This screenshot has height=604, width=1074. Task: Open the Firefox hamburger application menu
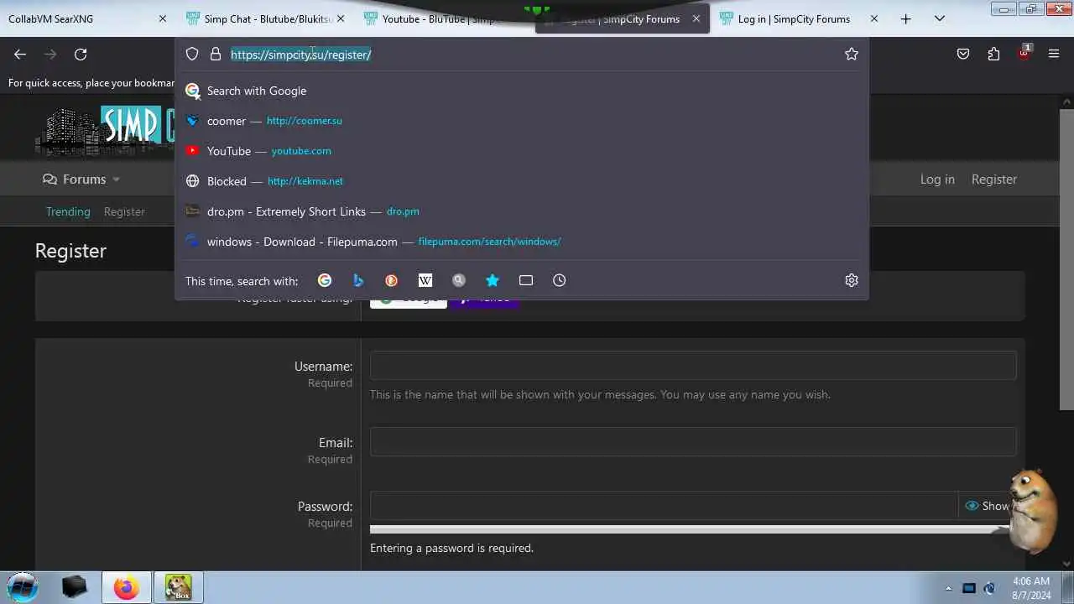pos(1054,54)
